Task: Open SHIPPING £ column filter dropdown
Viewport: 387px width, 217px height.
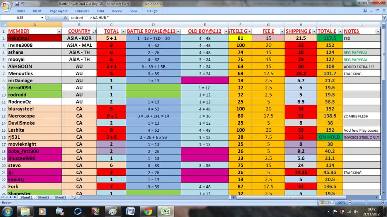Action: tap(314, 31)
